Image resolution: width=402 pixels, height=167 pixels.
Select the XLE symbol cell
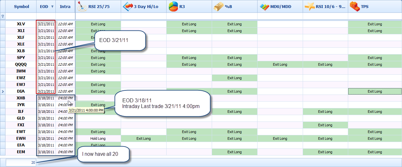[x=21, y=44]
